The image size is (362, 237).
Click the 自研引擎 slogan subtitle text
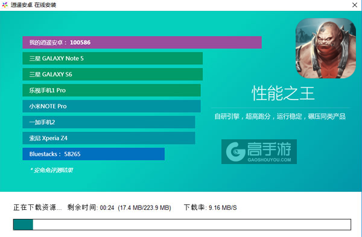280,116
